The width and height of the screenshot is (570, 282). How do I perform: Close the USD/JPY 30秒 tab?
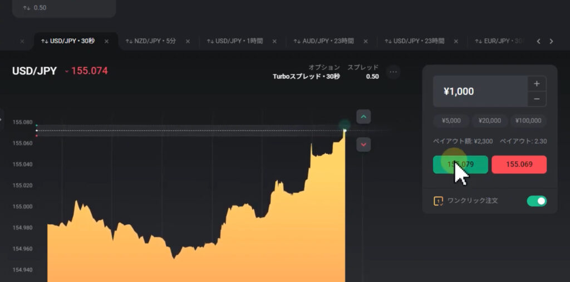106,41
